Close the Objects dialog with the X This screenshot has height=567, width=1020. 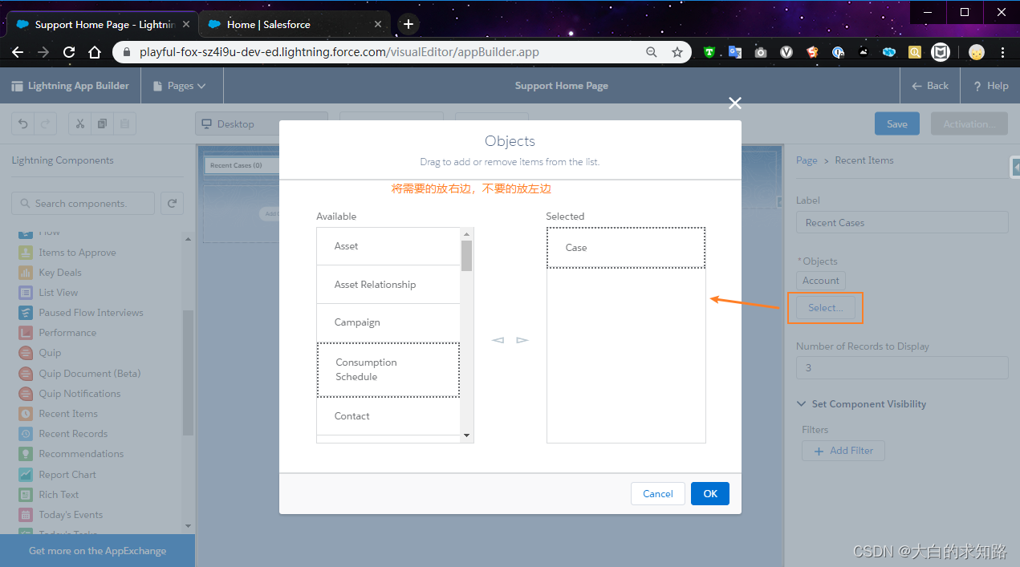pos(734,103)
